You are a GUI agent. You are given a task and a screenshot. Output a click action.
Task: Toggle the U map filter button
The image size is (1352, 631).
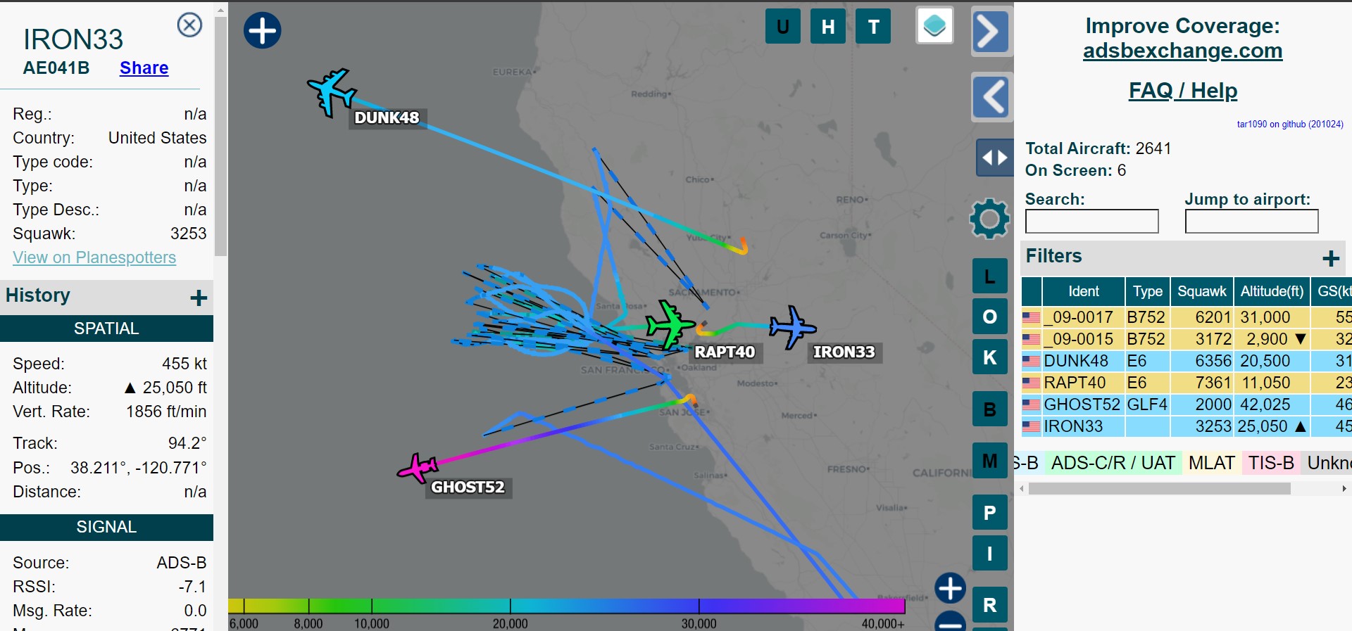click(x=782, y=27)
